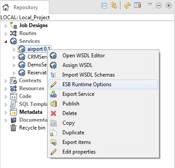Expand the Metadata node
The height and width of the screenshot is (168, 175).
[6, 112]
